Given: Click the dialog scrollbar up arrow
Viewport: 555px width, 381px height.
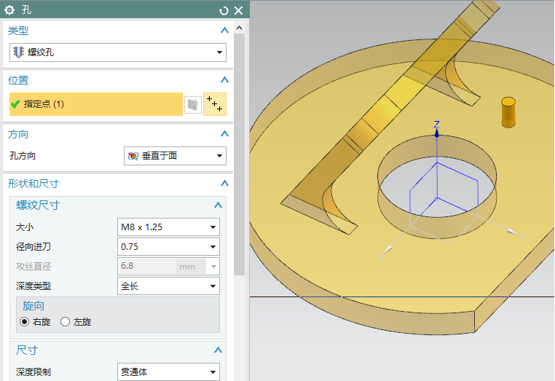Looking at the screenshot, I should 240,28.
